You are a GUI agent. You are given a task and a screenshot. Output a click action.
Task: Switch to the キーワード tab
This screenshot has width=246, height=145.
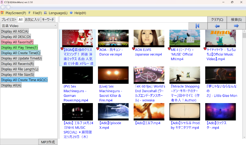point(48,20)
